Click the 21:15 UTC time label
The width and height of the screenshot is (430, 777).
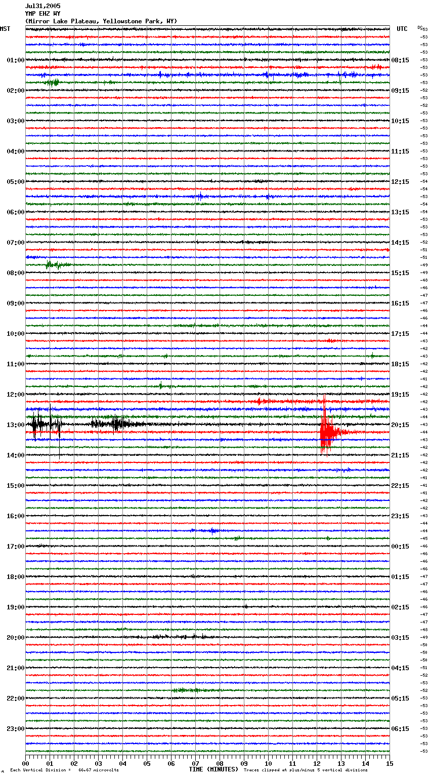click(400, 455)
